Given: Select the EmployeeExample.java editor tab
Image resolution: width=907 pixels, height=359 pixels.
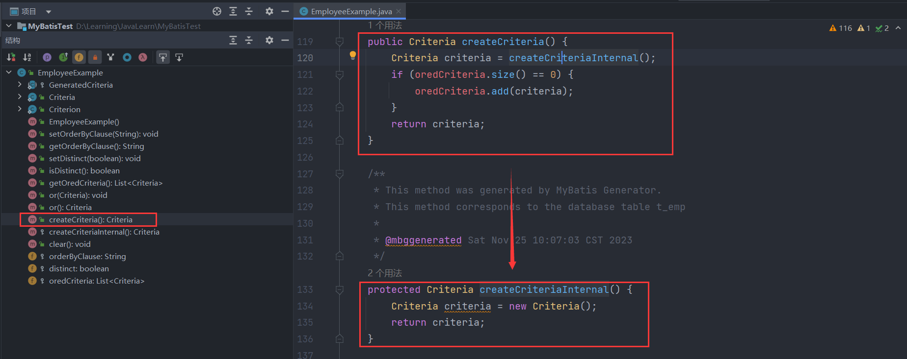Looking at the screenshot, I should click(x=351, y=11).
